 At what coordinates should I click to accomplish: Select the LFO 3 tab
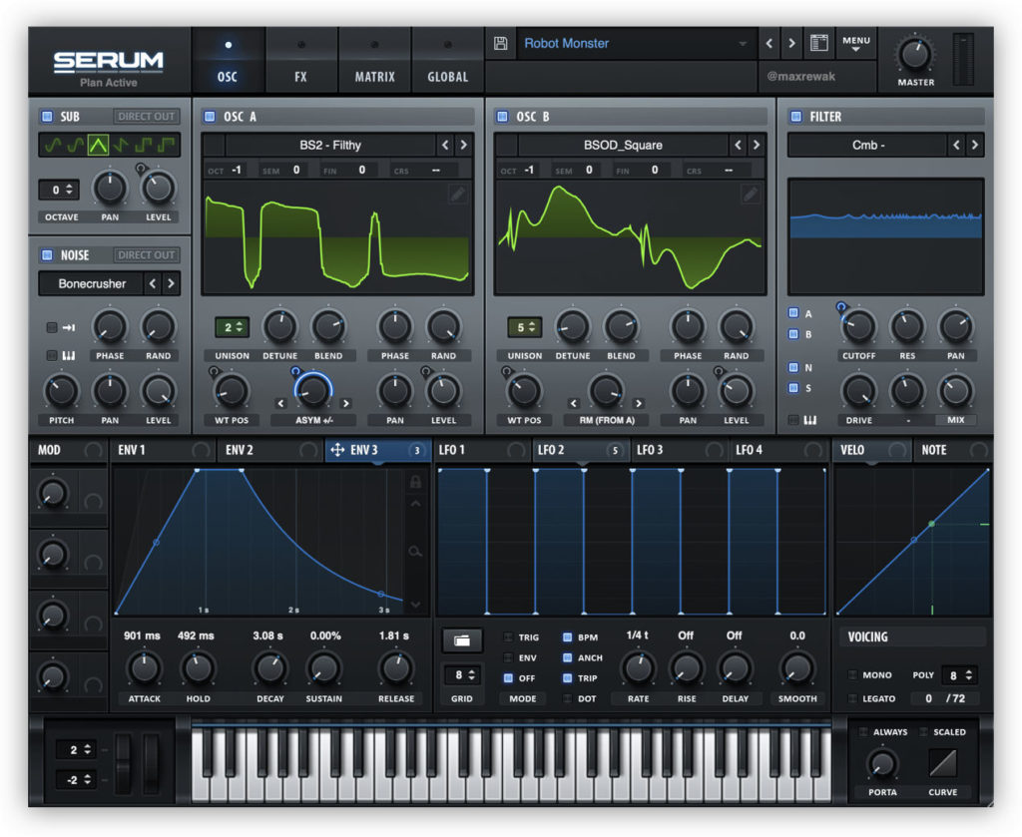651,451
